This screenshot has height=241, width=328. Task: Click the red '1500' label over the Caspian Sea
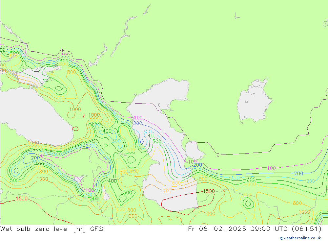point(209,191)
